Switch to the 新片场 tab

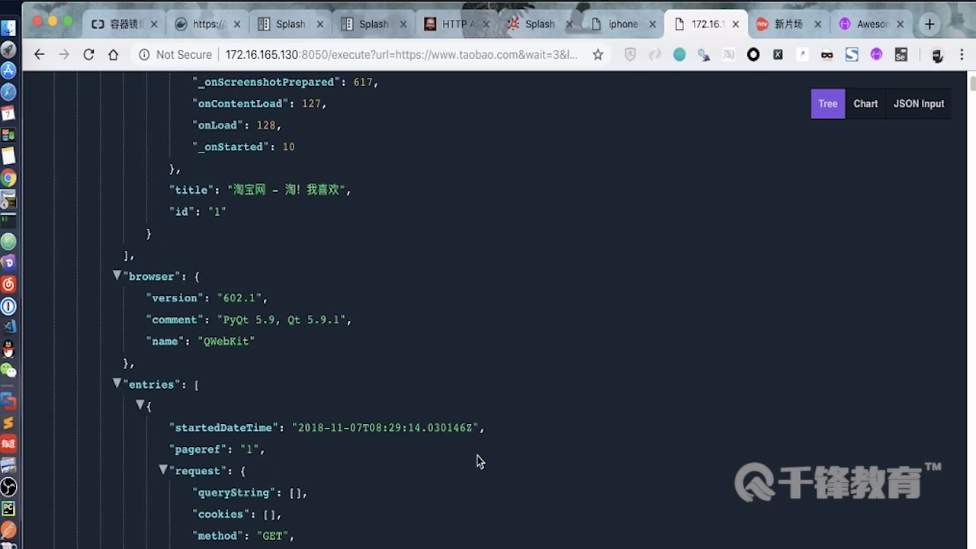(788, 24)
